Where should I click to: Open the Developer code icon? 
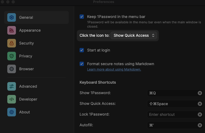pyautogui.click(x=12, y=99)
